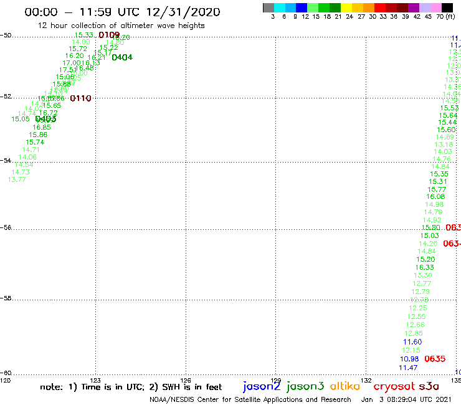The width and height of the screenshot is (461, 405).
Task: Click the pure blue swatch in legend
Action: click(x=302, y=7)
